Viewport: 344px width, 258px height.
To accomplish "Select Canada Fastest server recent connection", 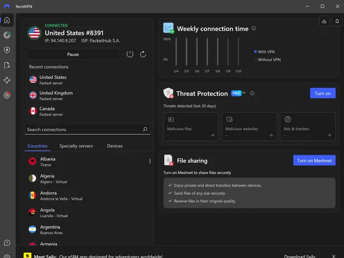I will click(87, 111).
